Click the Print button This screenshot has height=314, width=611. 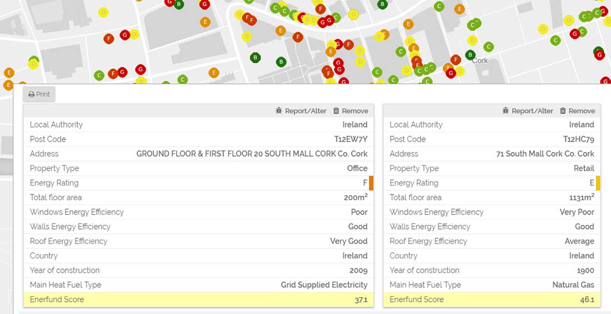pyautogui.click(x=39, y=94)
